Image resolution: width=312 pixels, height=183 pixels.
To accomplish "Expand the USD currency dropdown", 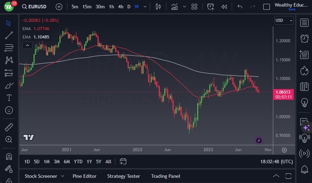I will [x=284, y=20].
